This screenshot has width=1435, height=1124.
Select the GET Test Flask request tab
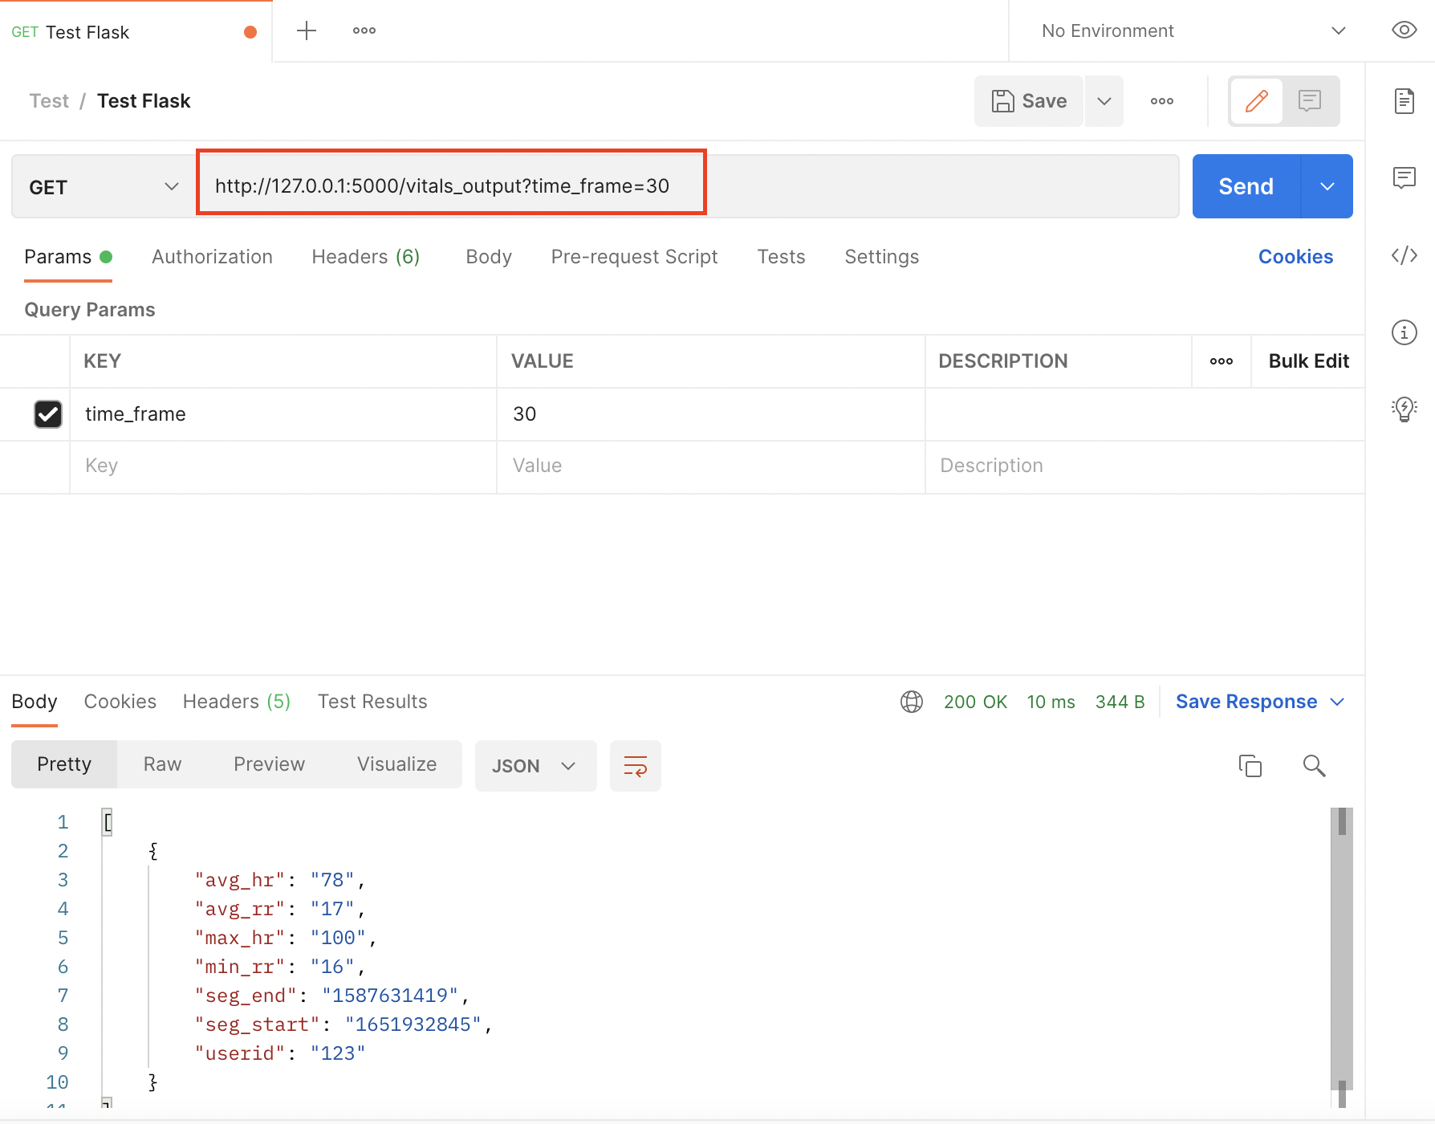click(136, 32)
